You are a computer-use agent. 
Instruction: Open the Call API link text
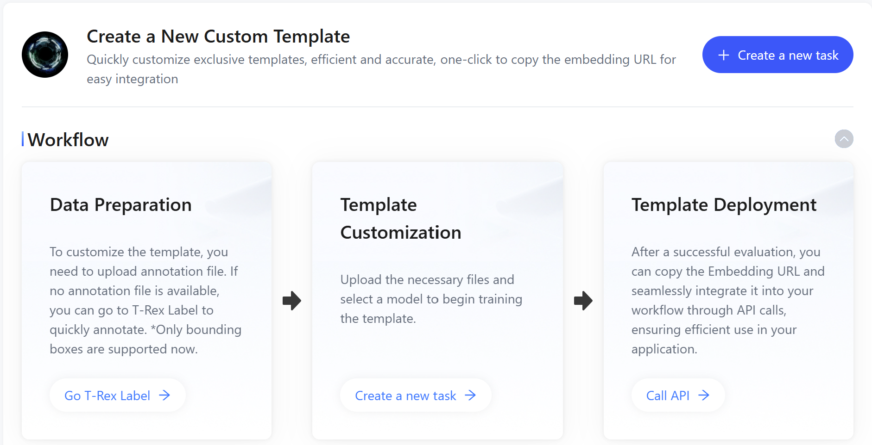[x=668, y=396]
